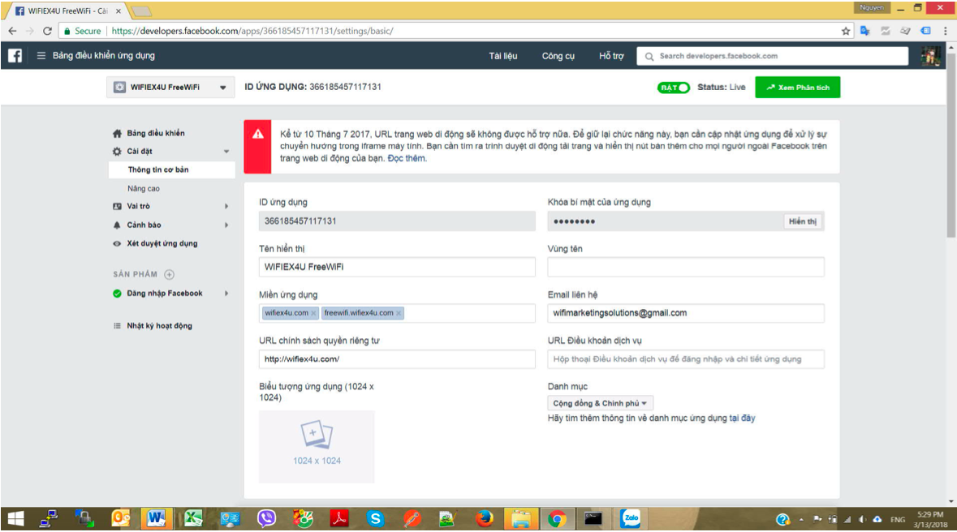Select Nâng cao in the sidebar
This screenshot has width=957, height=532.
pyautogui.click(x=144, y=188)
